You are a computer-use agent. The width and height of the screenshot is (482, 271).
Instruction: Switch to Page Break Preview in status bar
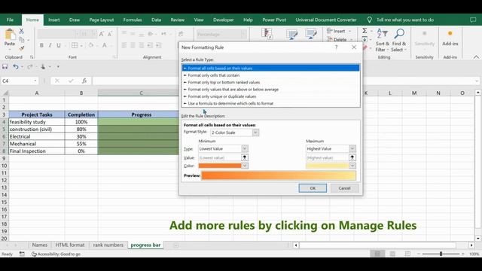pyautogui.click(x=407, y=254)
